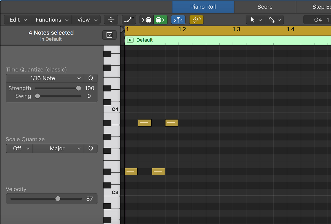
Task: Click the playhead marker at bar 1
Action: pos(122,29)
